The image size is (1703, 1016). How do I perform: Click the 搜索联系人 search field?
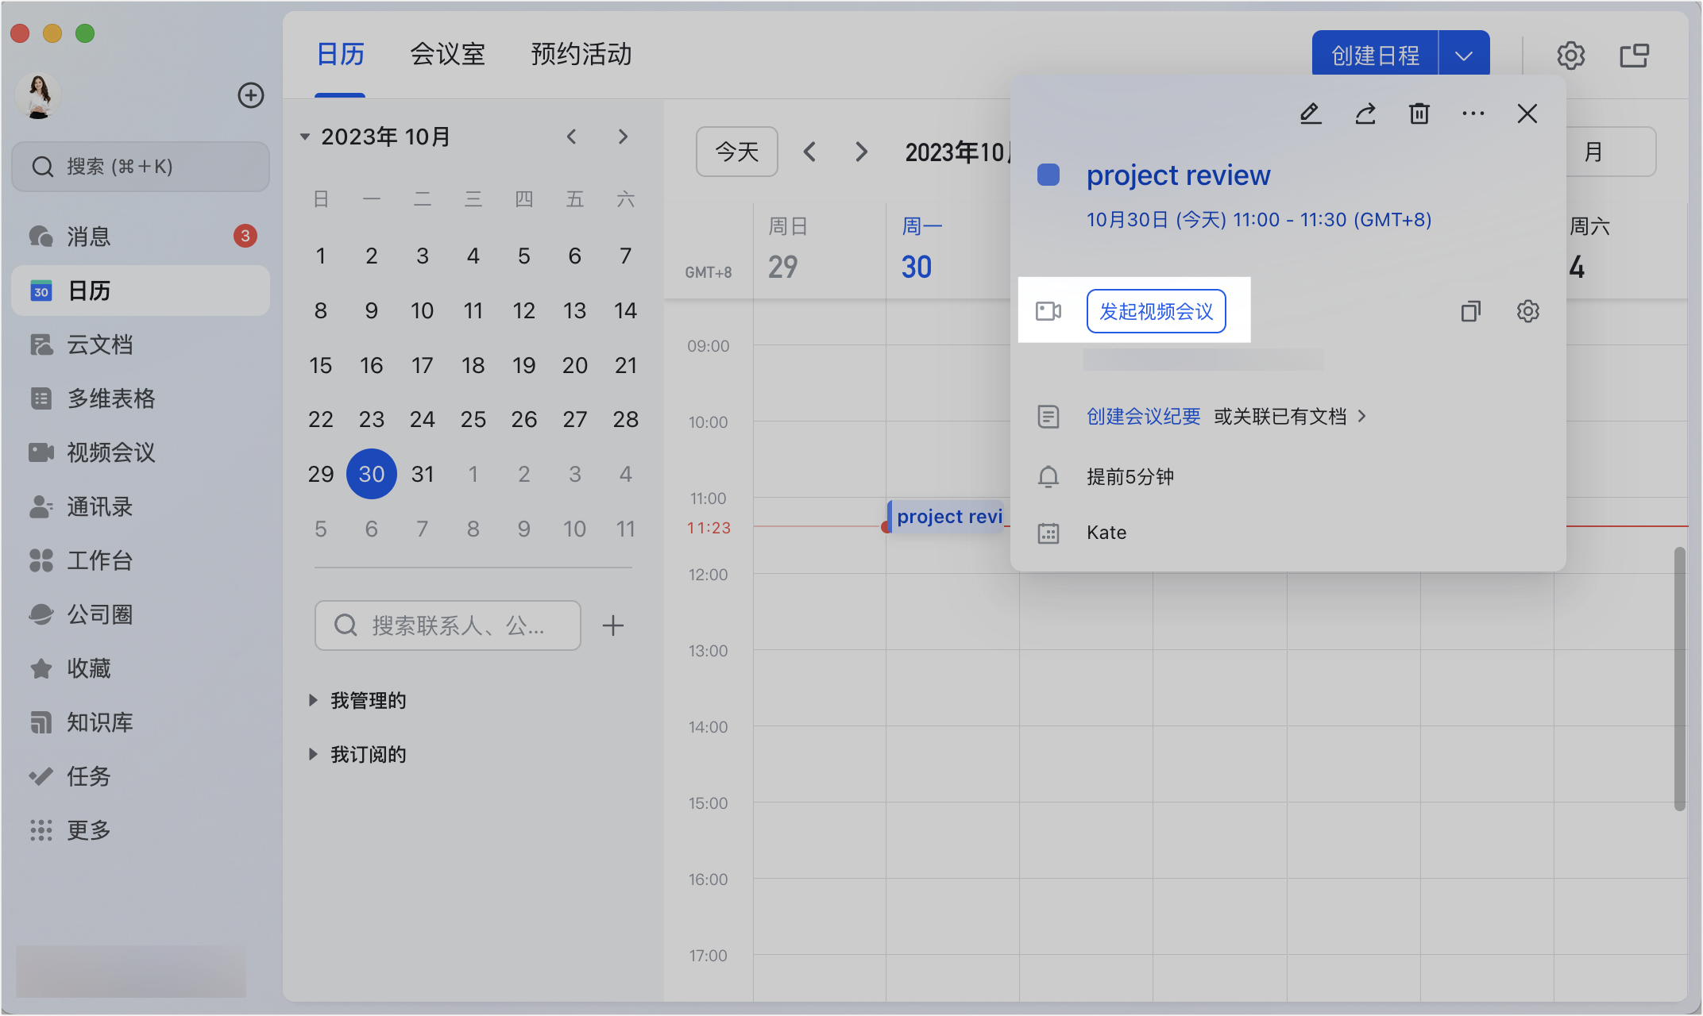448,625
